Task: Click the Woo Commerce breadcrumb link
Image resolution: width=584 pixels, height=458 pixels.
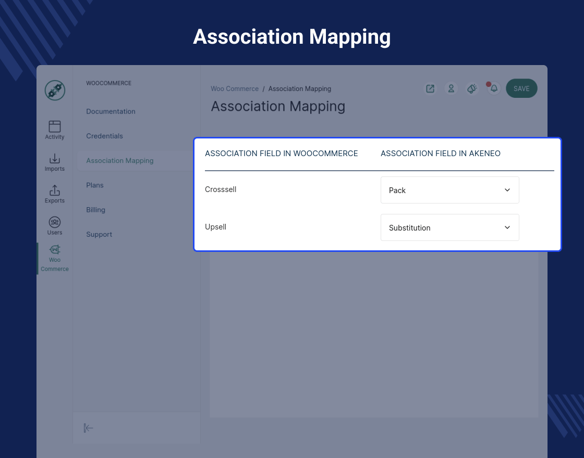Action: click(235, 89)
